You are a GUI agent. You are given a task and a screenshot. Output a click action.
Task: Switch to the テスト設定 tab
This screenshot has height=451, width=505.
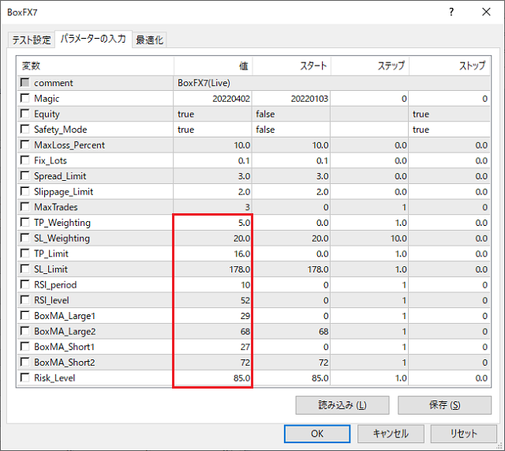click(x=32, y=40)
